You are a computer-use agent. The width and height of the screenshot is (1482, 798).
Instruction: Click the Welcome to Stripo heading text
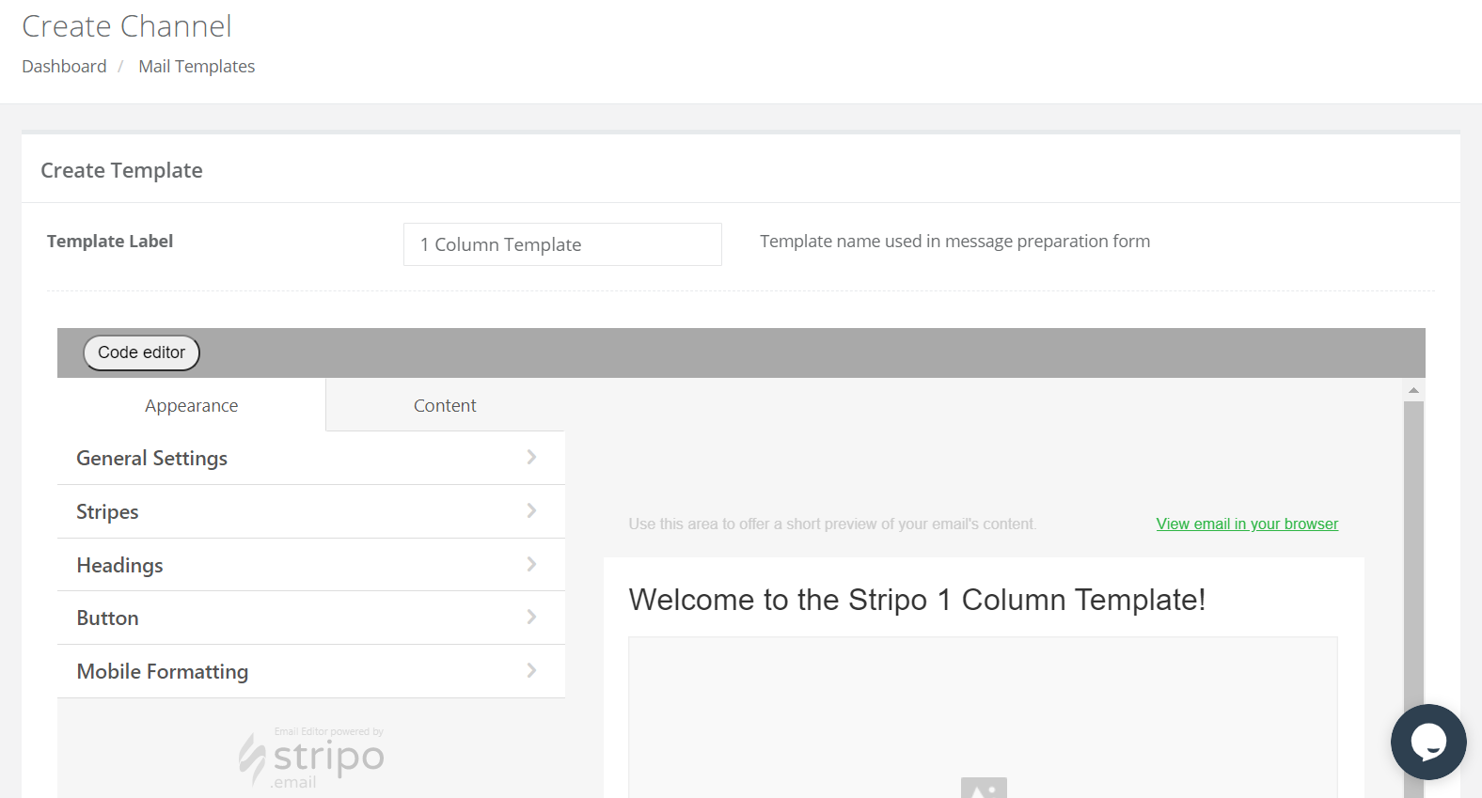pos(917,600)
